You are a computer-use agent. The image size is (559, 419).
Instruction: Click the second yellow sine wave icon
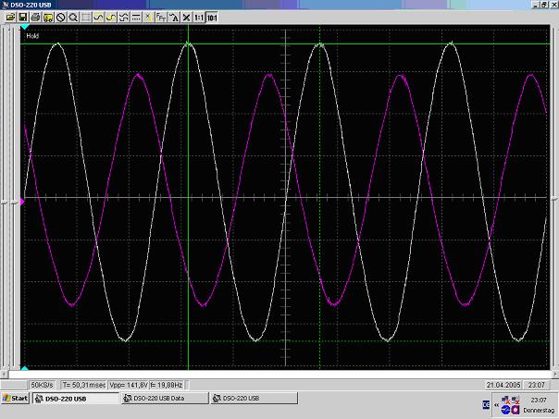point(111,17)
